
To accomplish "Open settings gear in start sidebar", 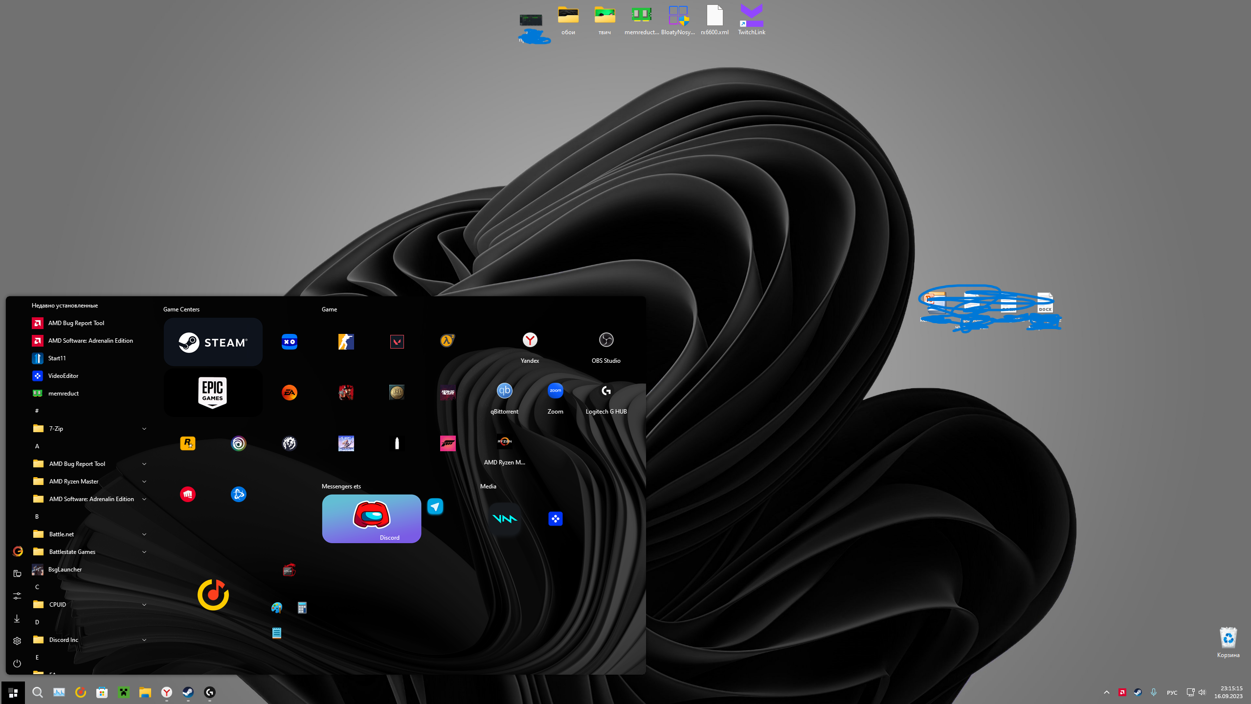I will pyautogui.click(x=17, y=641).
